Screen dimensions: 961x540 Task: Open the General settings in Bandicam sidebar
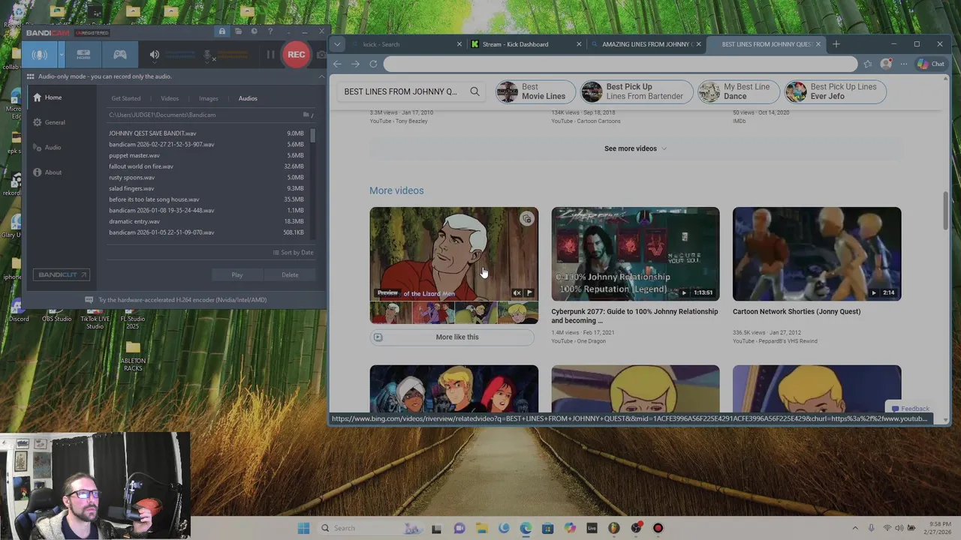coord(55,122)
